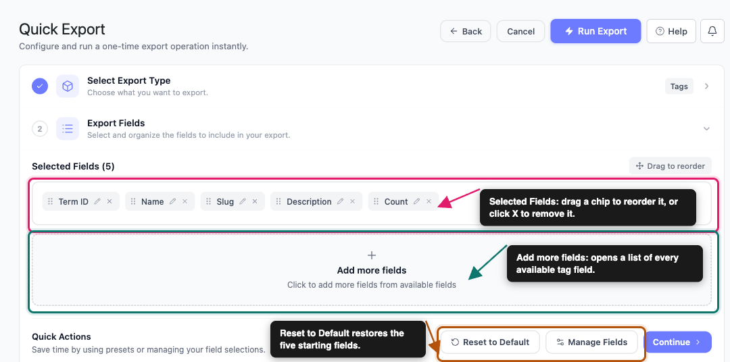The height and width of the screenshot is (362, 730).
Task: Open Manage Fields
Action: (x=591, y=342)
